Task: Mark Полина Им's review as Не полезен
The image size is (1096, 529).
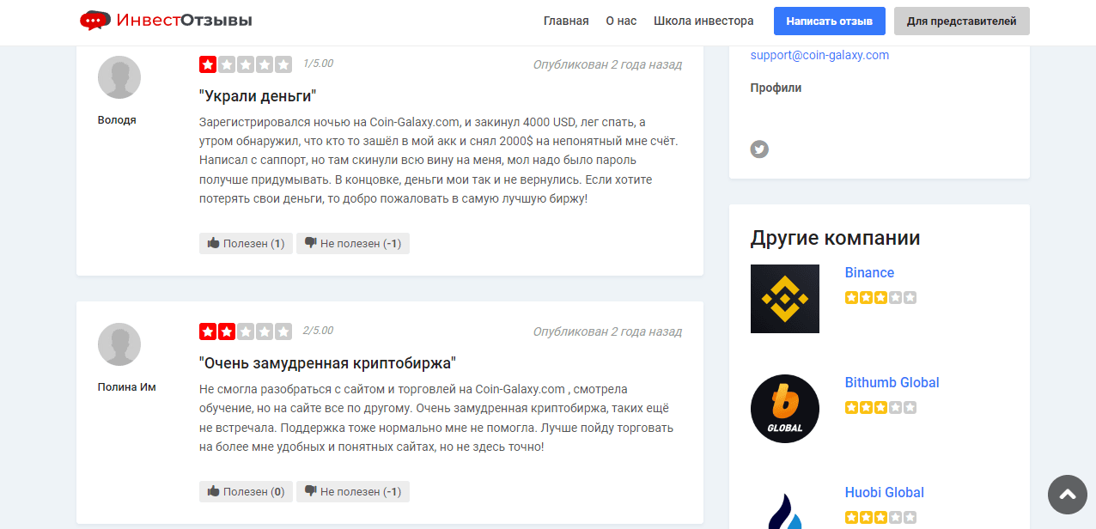Action: pyautogui.click(x=353, y=492)
